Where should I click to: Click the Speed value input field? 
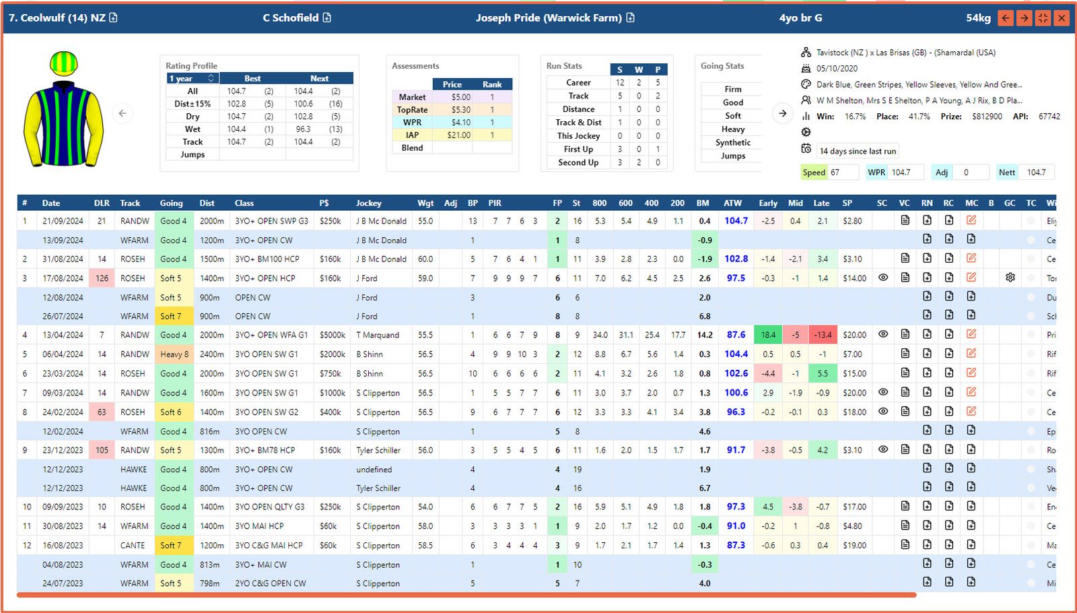click(843, 172)
